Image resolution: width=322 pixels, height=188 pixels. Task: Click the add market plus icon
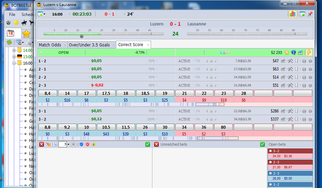(41, 14)
